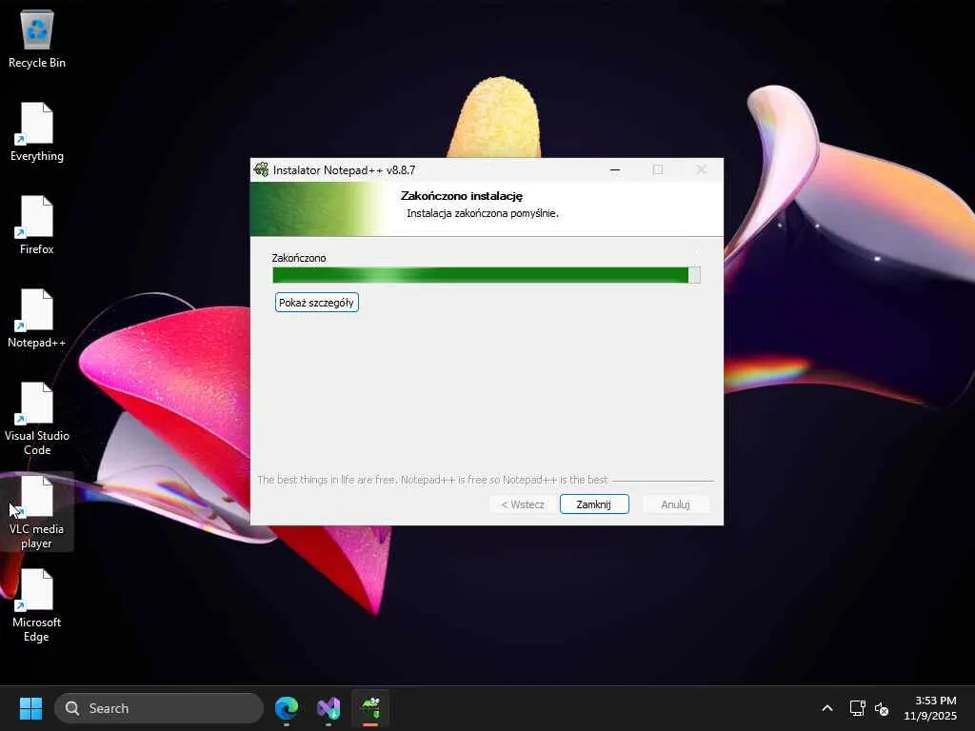Click the 'Instalacja zakończona pomyślnie.' text
This screenshot has height=731, width=975.
pyautogui.click(x=483, y=213)
